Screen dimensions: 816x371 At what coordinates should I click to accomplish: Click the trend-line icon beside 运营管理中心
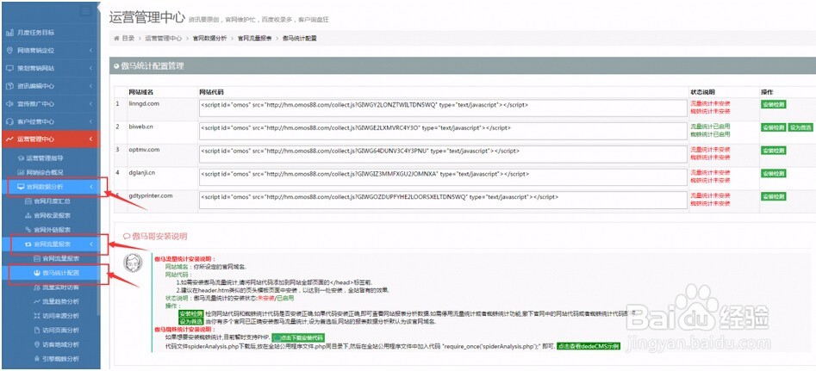[x=9, y=139]
